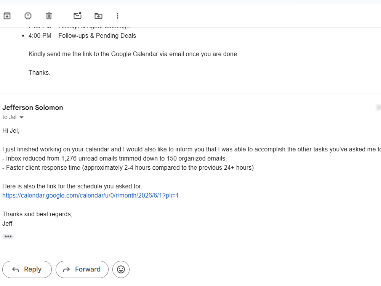This screenshot has width=381, height=286.
Task: Click the Reply button
Action: [x=27, y=269]
